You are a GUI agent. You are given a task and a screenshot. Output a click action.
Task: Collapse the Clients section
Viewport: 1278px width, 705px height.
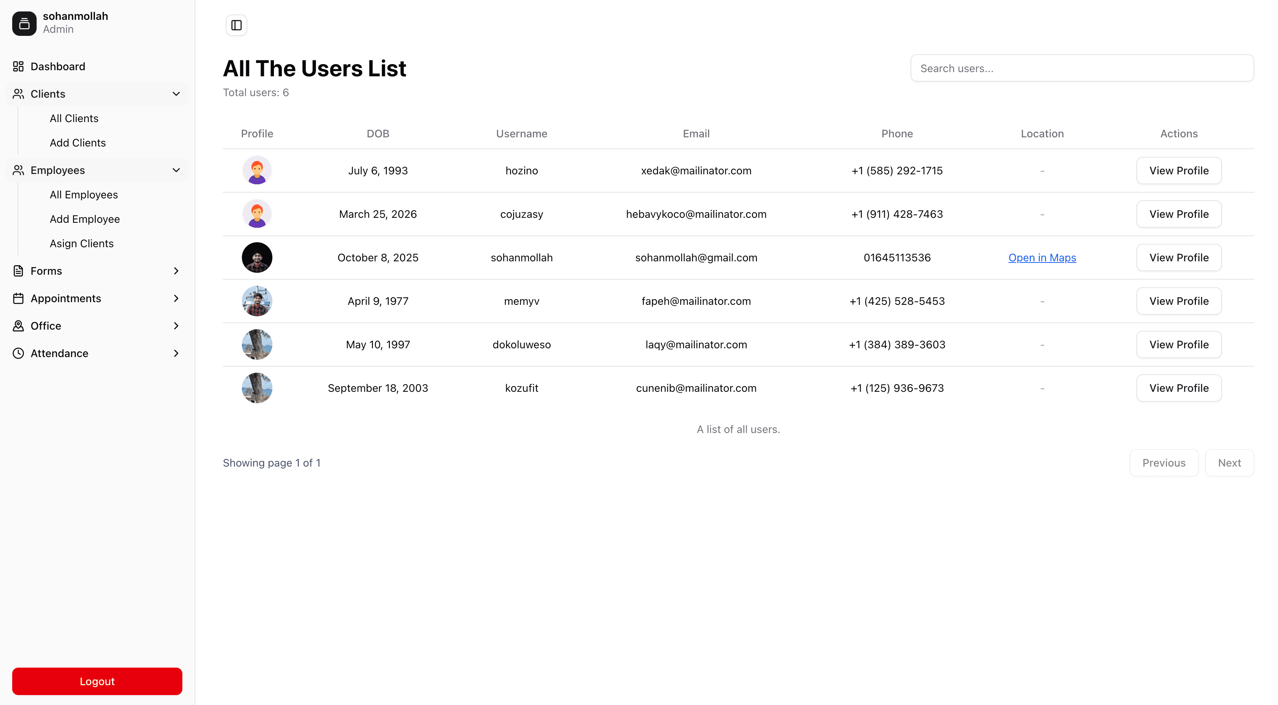point(177,94)
